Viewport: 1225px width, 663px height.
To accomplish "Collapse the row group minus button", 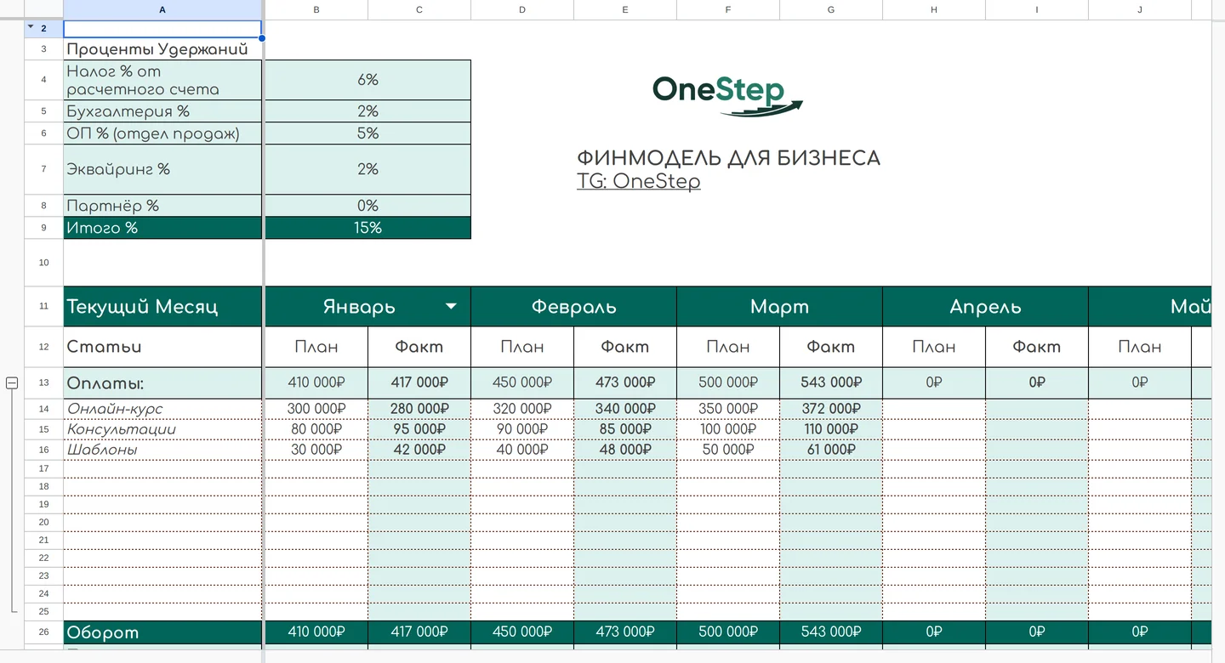I will point(12,383).
